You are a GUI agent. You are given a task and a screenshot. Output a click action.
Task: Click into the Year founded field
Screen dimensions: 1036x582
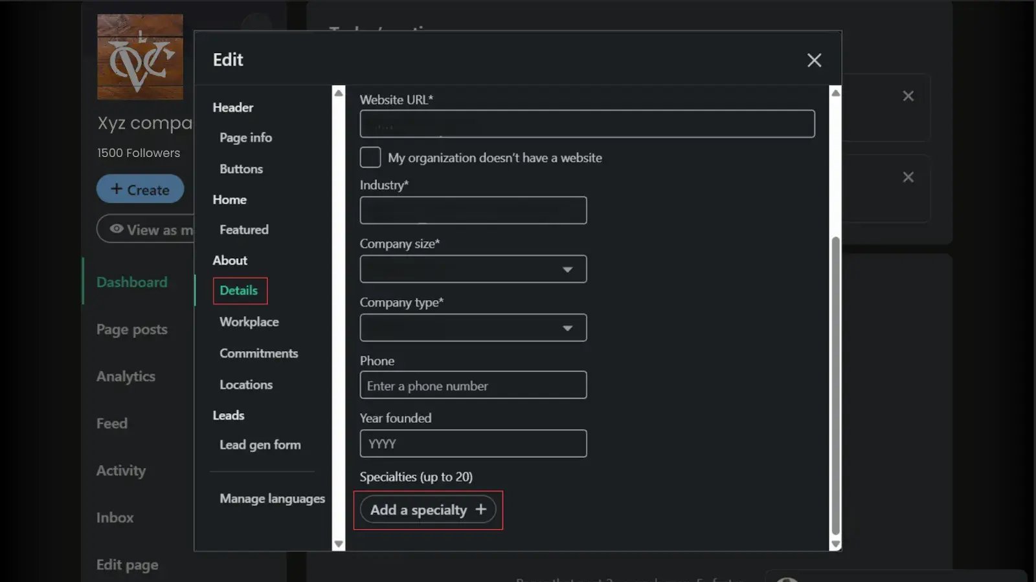473,444
